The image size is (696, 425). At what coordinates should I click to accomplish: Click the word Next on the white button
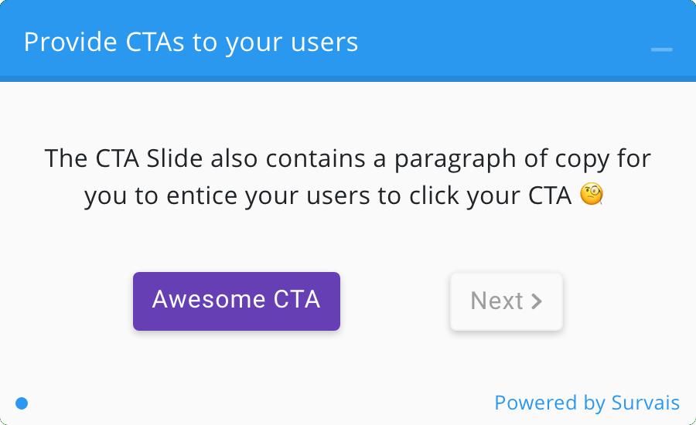(496, 301)
